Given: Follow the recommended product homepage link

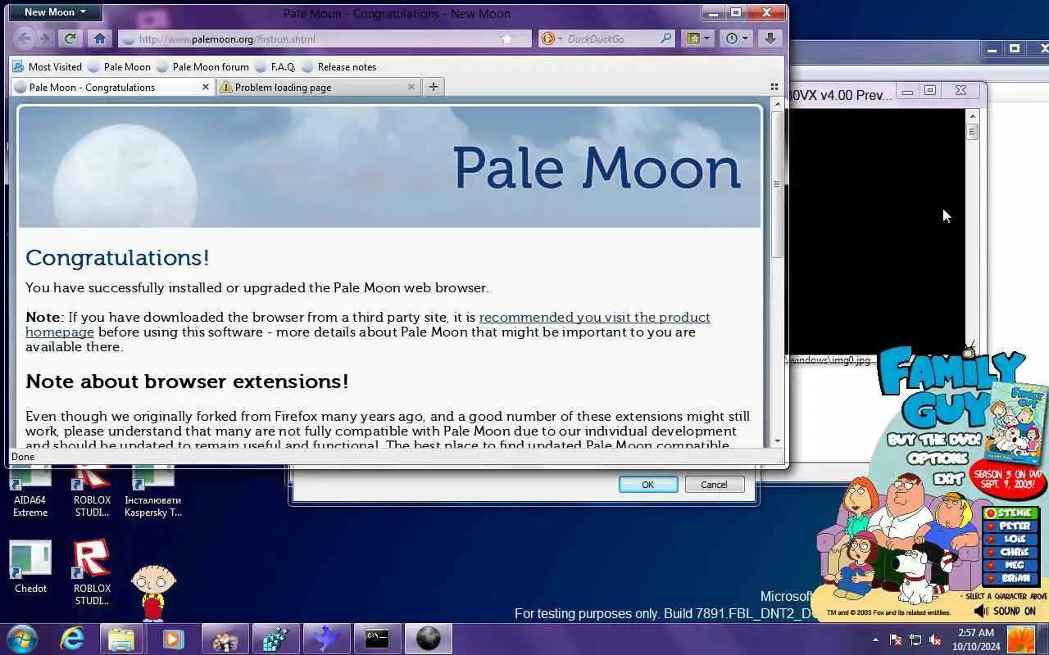Looking at the screenshot, I should (368, 324).
